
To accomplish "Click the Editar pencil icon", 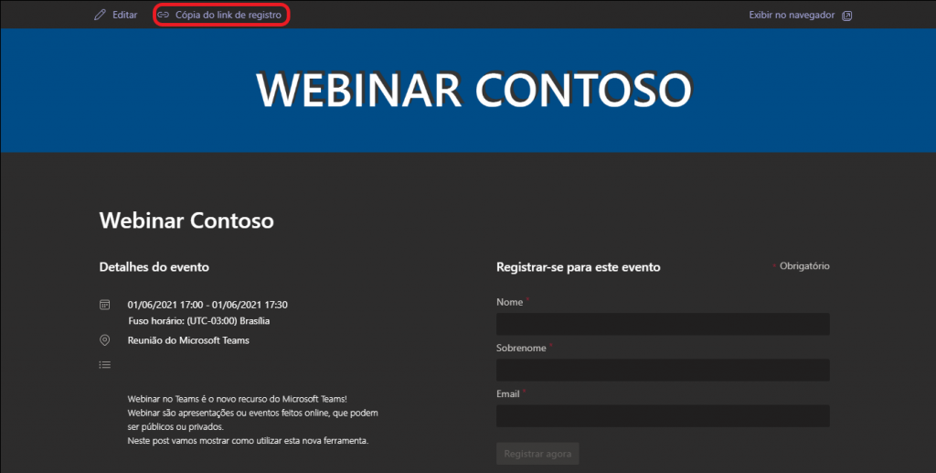I will coord(100,15).
